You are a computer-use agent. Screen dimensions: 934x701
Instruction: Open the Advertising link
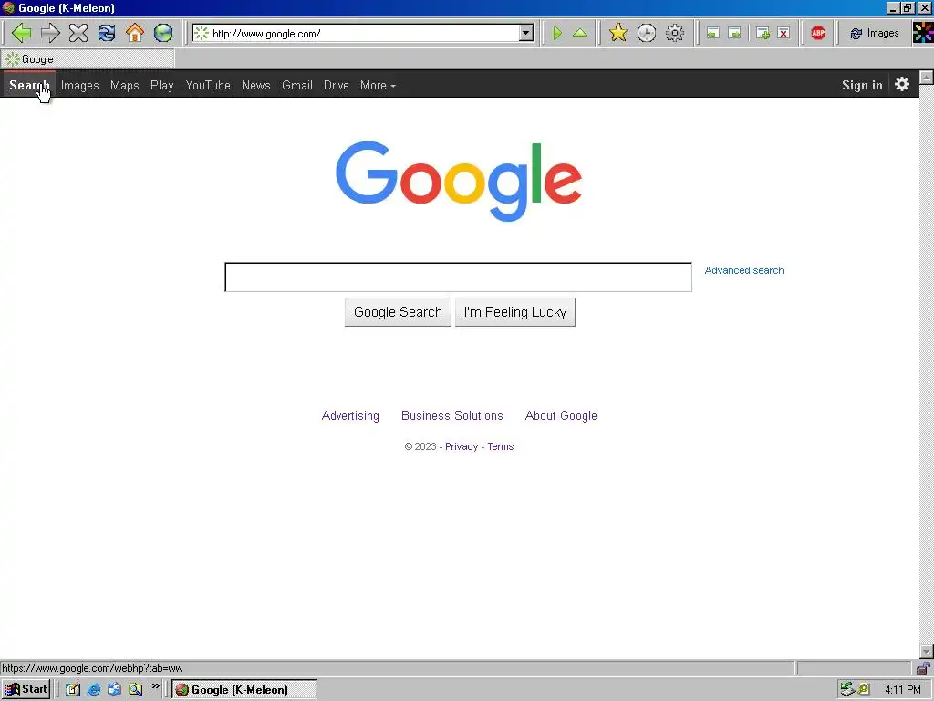[x=350, y=416]
